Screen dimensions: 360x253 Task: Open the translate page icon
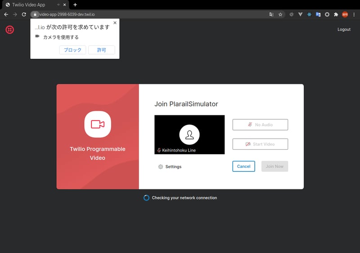pos(271,14)
